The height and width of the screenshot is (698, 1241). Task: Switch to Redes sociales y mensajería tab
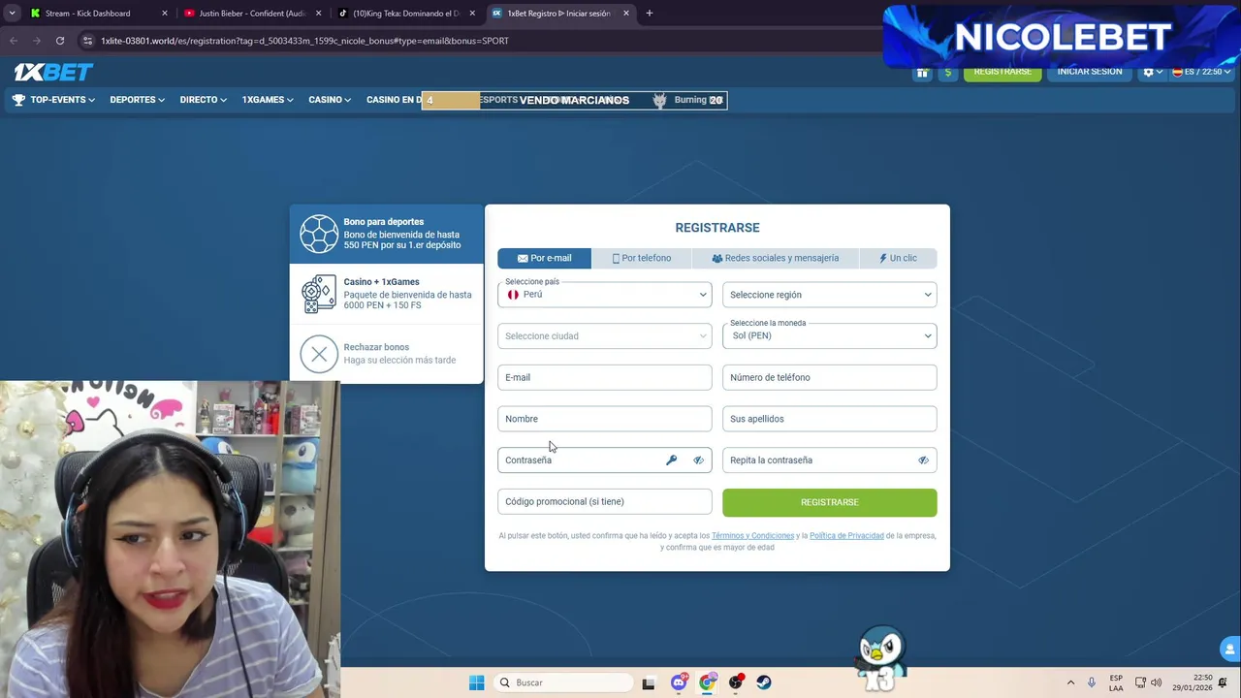click(x=775, y=258)
